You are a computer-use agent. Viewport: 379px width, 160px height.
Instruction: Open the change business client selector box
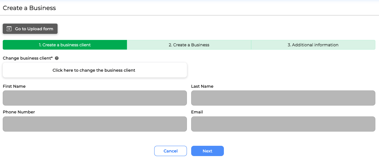point(95,70)
